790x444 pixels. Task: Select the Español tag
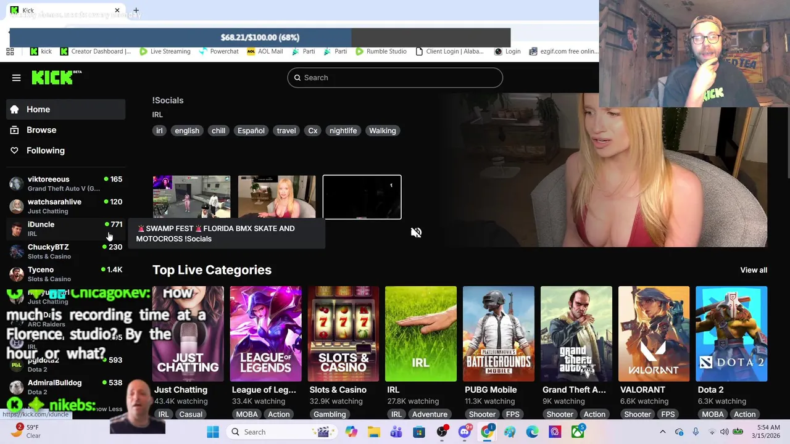251,131
